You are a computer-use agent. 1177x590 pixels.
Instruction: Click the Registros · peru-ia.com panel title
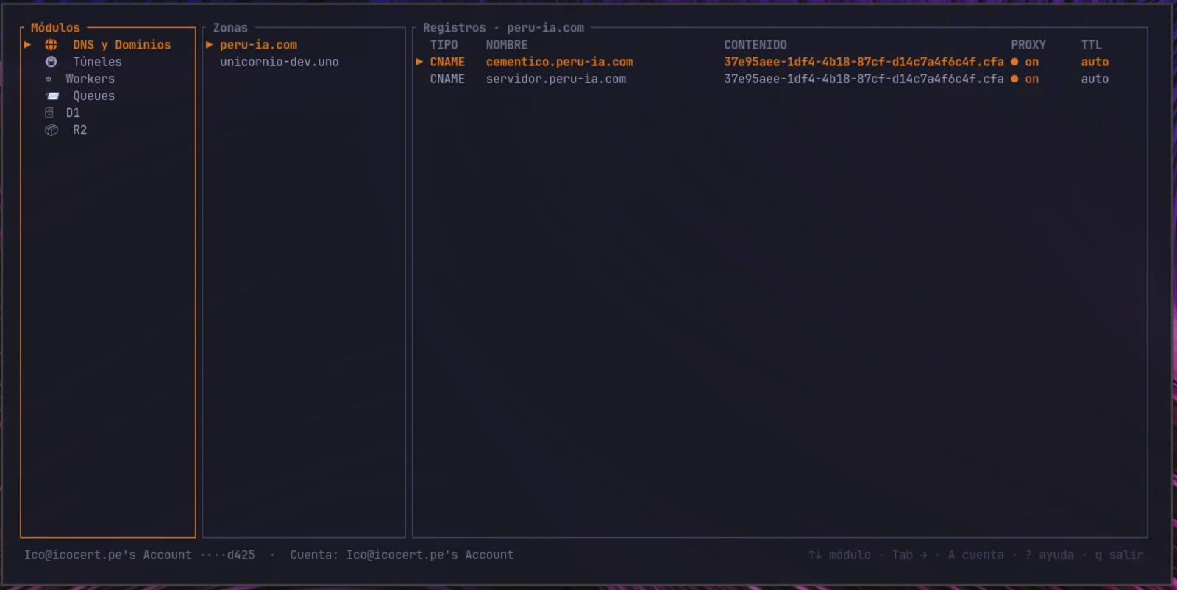pyautogui.click(x=503, y=28)
